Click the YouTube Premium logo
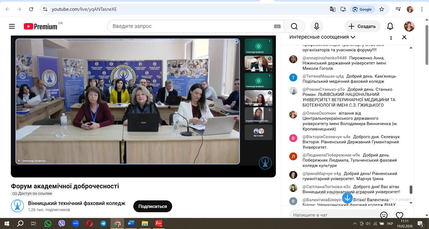 [41, 27]
